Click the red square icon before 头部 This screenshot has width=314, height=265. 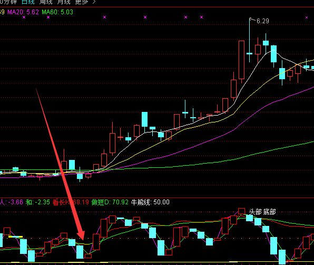(x=241, y=211)
